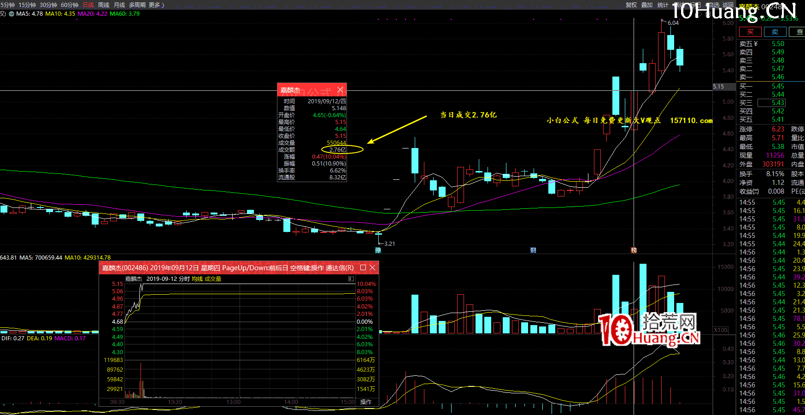The height and width of the screenshot is (415, 805).
Task: Close the 嘉麟杰 data tooltip panel
Action: pos(340,89)
